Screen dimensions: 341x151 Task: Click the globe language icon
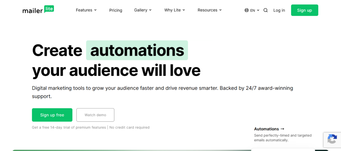point(246,10)
